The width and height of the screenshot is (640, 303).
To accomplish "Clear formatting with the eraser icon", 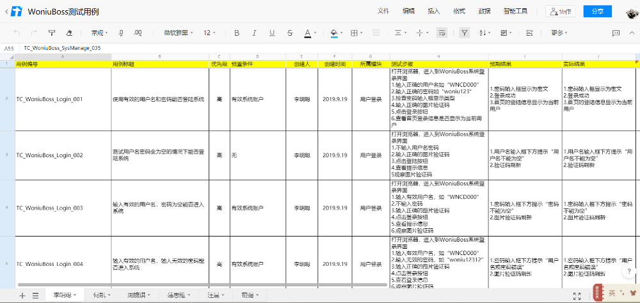I will coord(69,33).
